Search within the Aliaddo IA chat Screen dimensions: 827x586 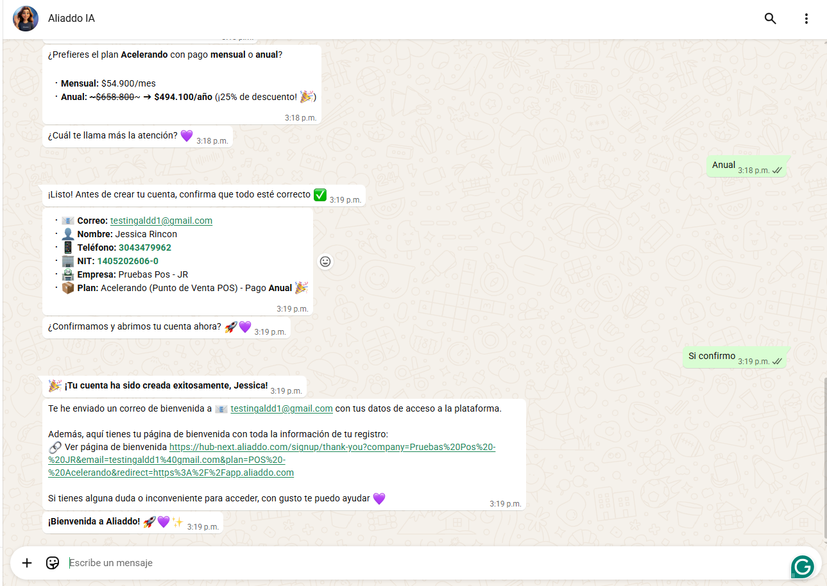tap(770, 19)
